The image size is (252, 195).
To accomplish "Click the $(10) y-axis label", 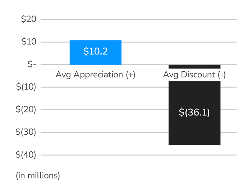I will click(26, 87).
